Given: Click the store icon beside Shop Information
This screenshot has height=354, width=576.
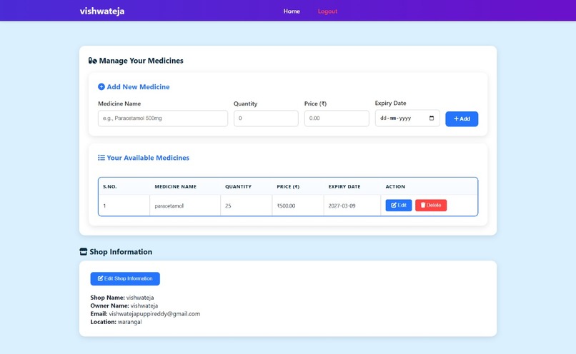Looking at the screenshot, I should pyautogui.click(x=84, y=252).
